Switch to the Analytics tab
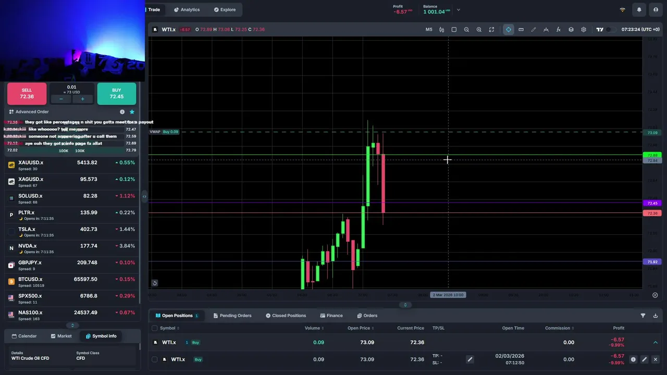Viewport: 667px width, 375px height. pos(187,9)
